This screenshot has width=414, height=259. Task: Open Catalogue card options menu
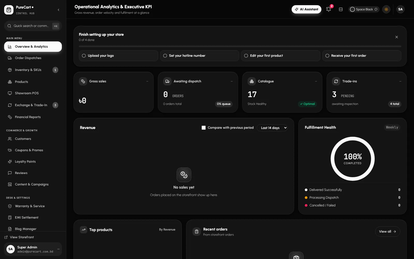(x=316, y=81)
